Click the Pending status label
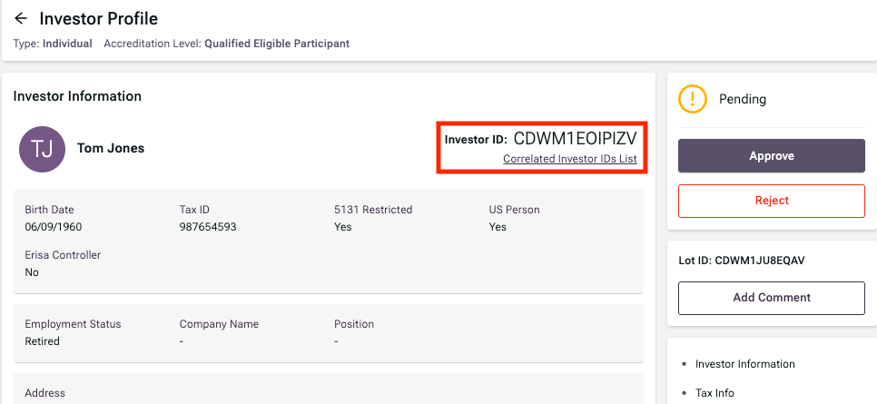 743,99
